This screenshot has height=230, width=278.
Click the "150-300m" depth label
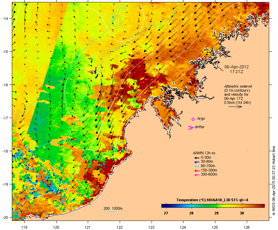click(x=209, y=170)
